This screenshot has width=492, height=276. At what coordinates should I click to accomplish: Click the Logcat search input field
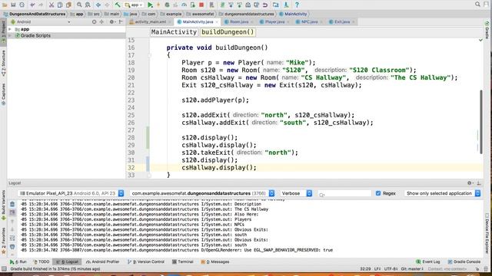point(344,194)
